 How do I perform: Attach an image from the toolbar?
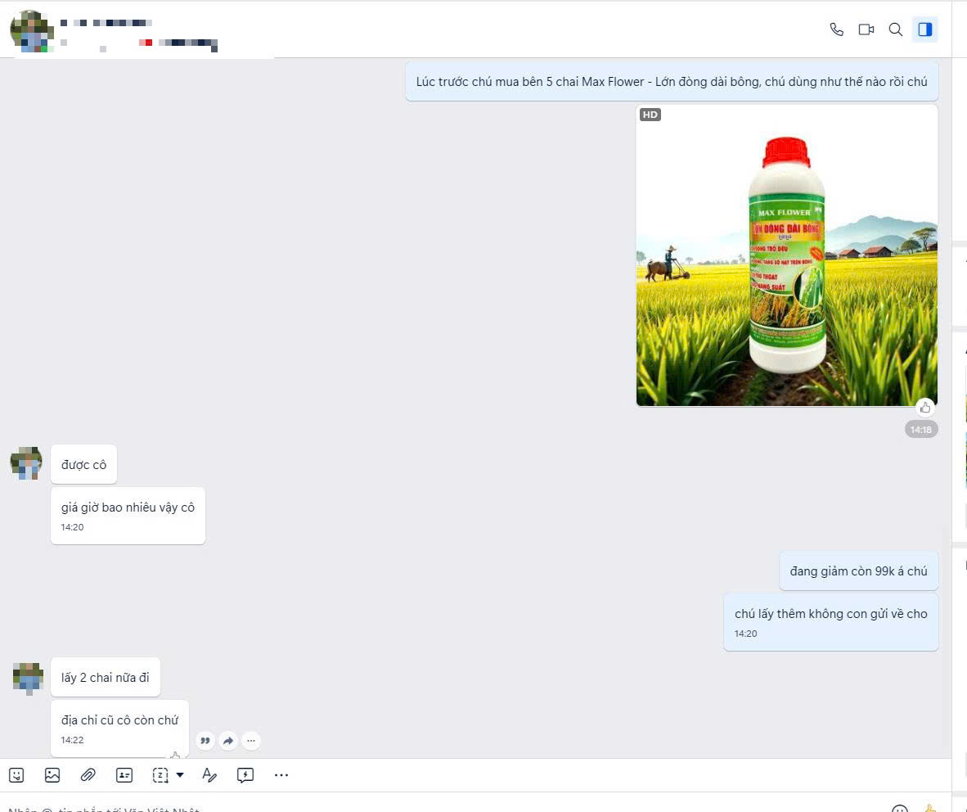[52, 775]
